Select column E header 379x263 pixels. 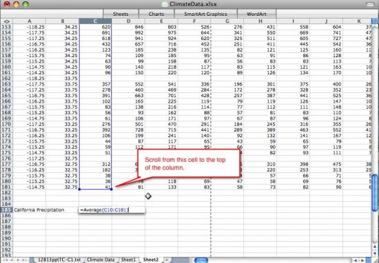[161, 21]
